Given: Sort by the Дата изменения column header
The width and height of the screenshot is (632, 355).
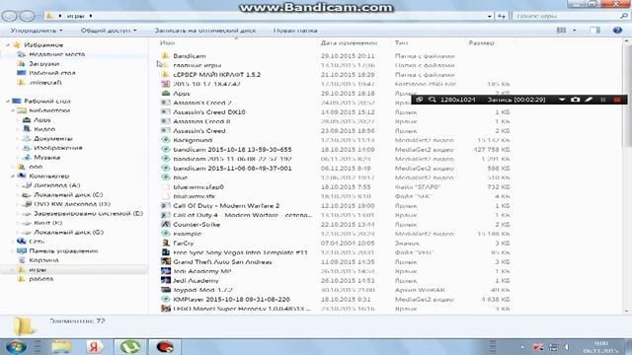Looking at the screenshot, I should [349, 42].
